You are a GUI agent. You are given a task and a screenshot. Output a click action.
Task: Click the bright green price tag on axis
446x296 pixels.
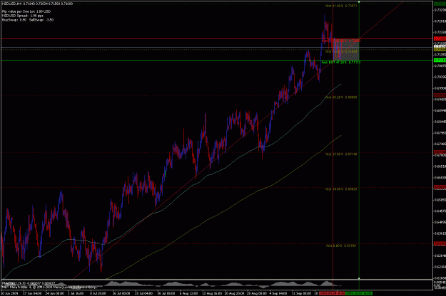[440, 60]
